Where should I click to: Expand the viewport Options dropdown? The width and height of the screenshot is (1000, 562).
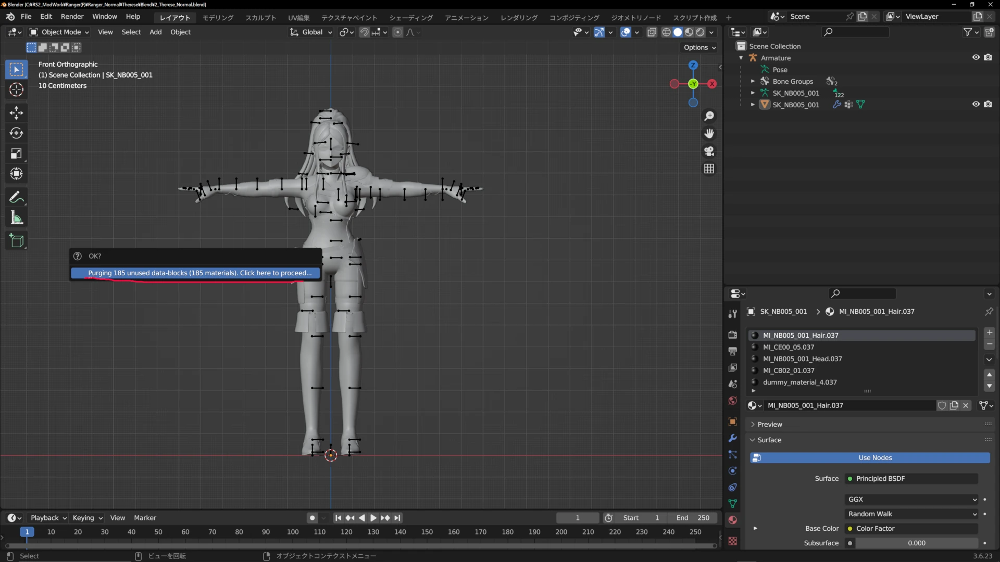tap(700, 47)
